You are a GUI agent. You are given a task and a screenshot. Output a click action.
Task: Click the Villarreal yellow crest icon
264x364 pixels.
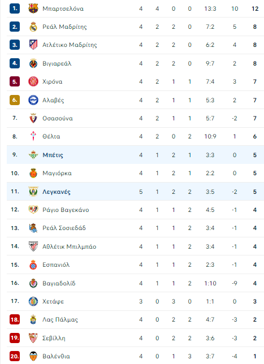pos(33,63)
